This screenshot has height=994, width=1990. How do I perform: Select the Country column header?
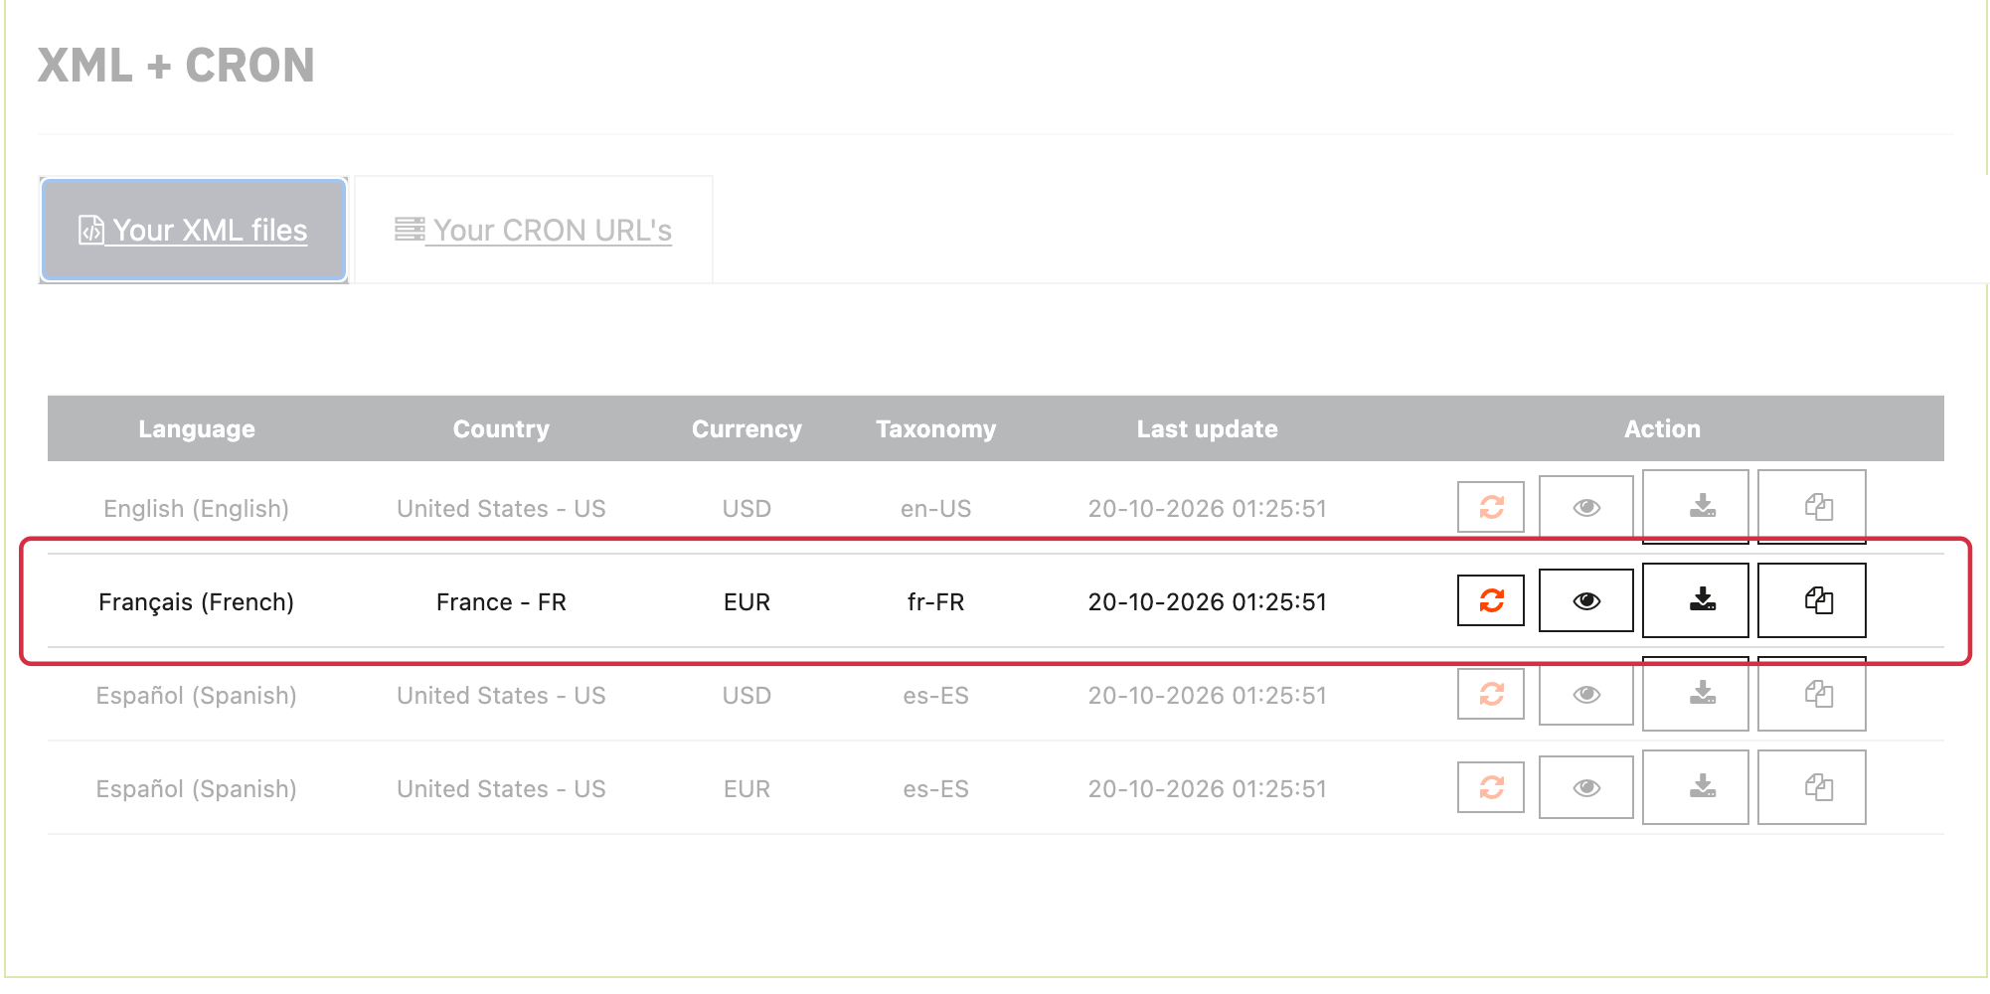(x=501, y=428)
